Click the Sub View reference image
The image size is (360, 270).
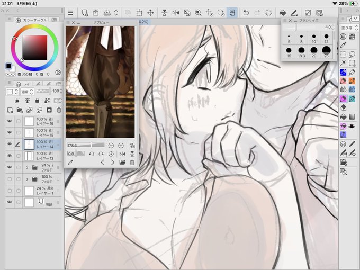pos(100,82)
